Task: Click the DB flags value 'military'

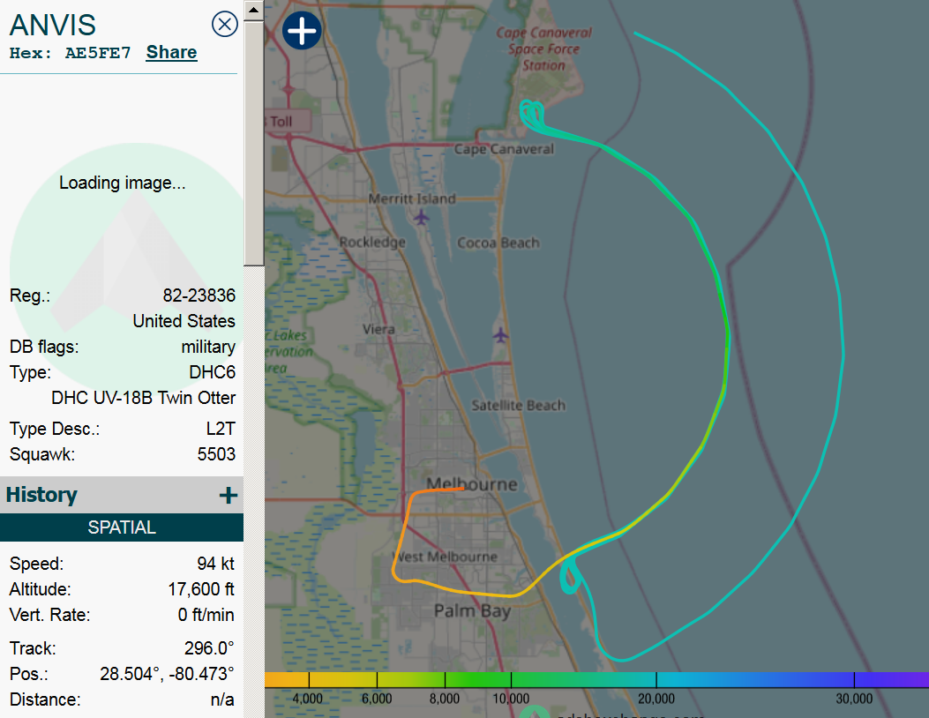Action: tap(208, 347)
